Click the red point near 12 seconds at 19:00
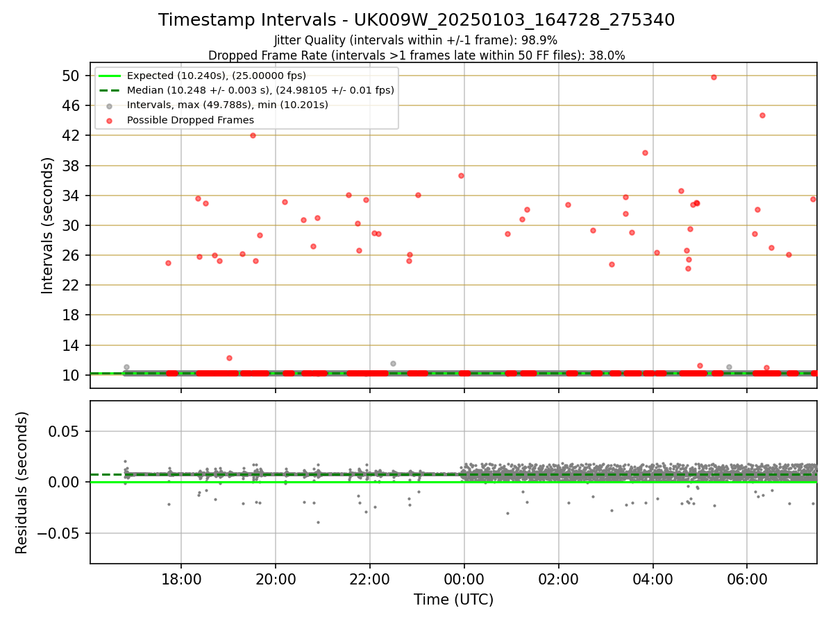Screen dimensions: 833x624 (x=229, y=358)
